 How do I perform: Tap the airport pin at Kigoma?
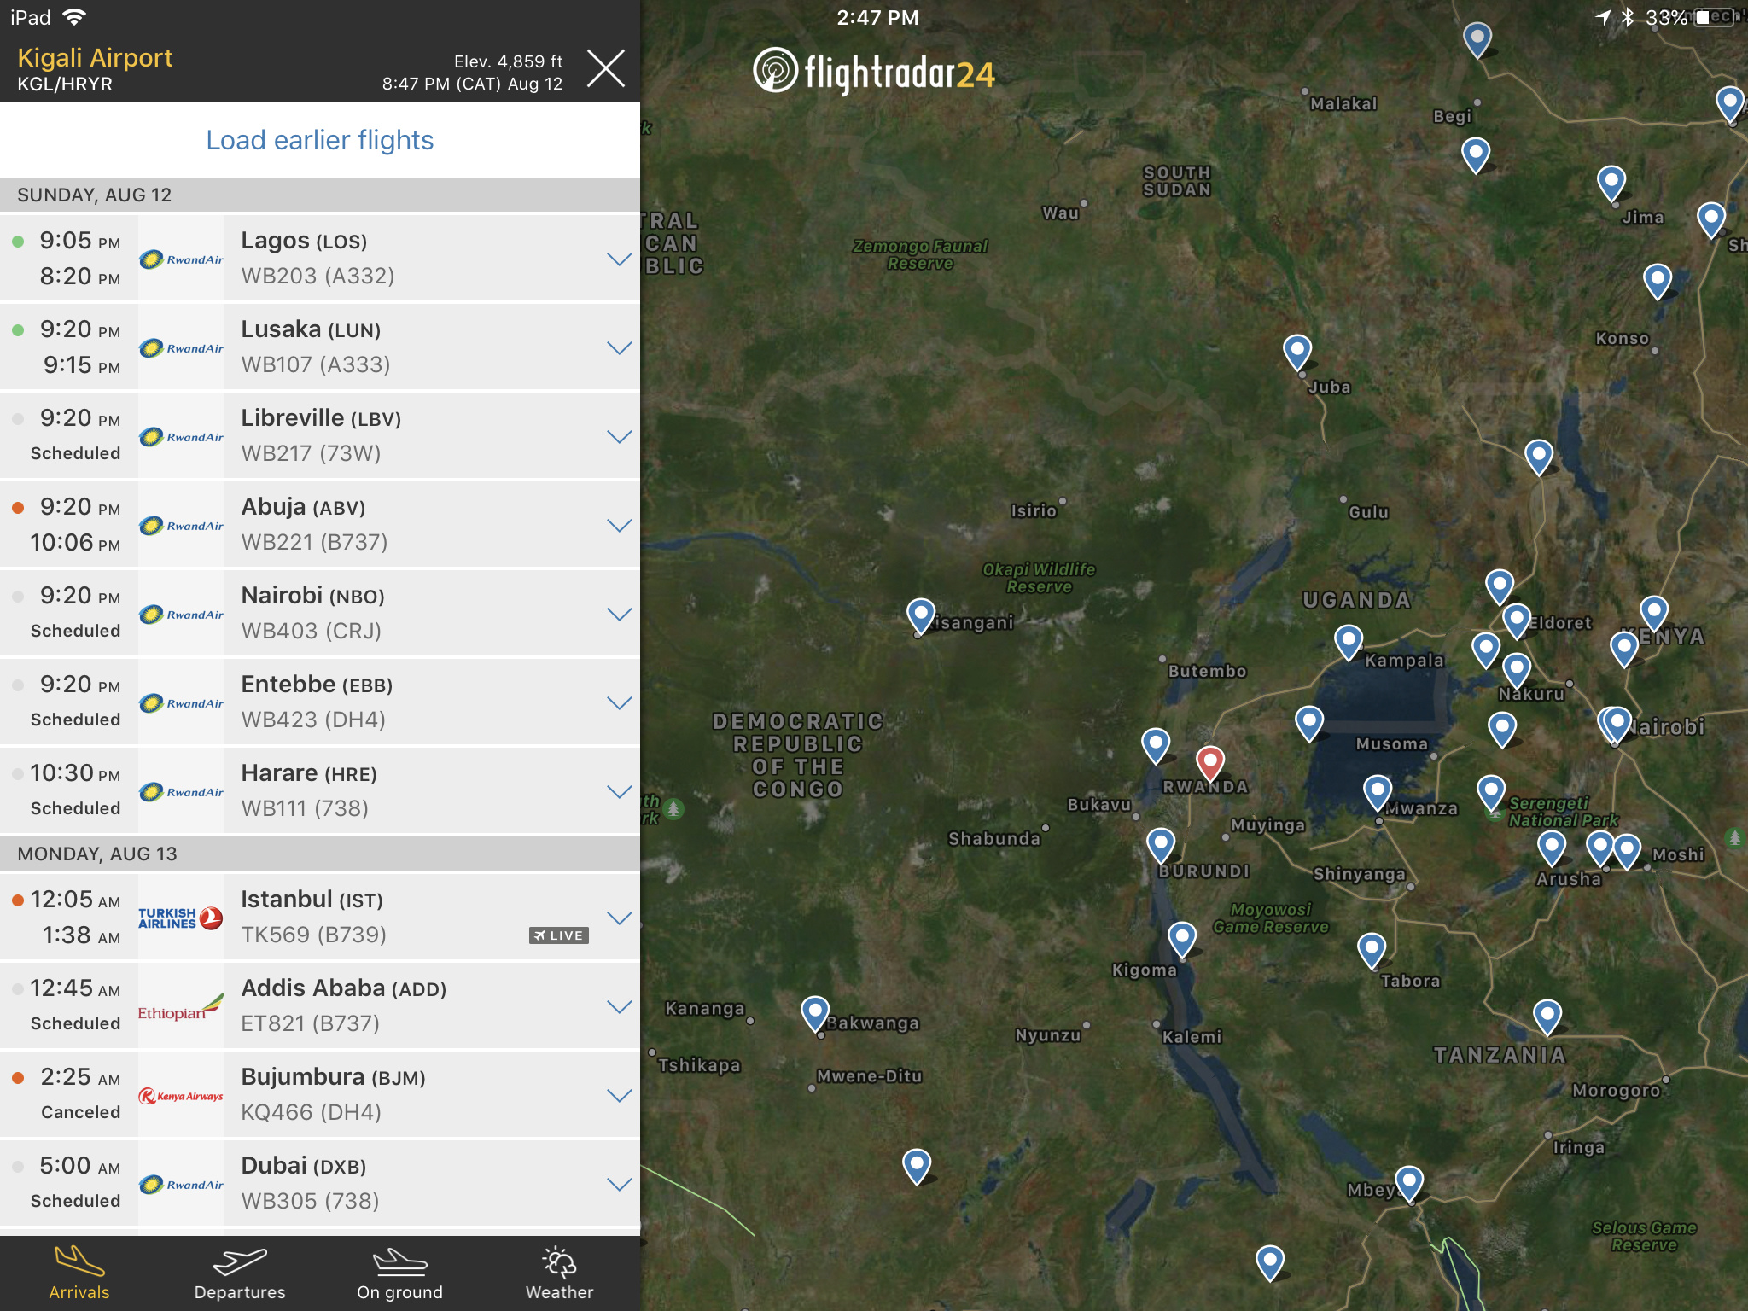[1182, 937]
